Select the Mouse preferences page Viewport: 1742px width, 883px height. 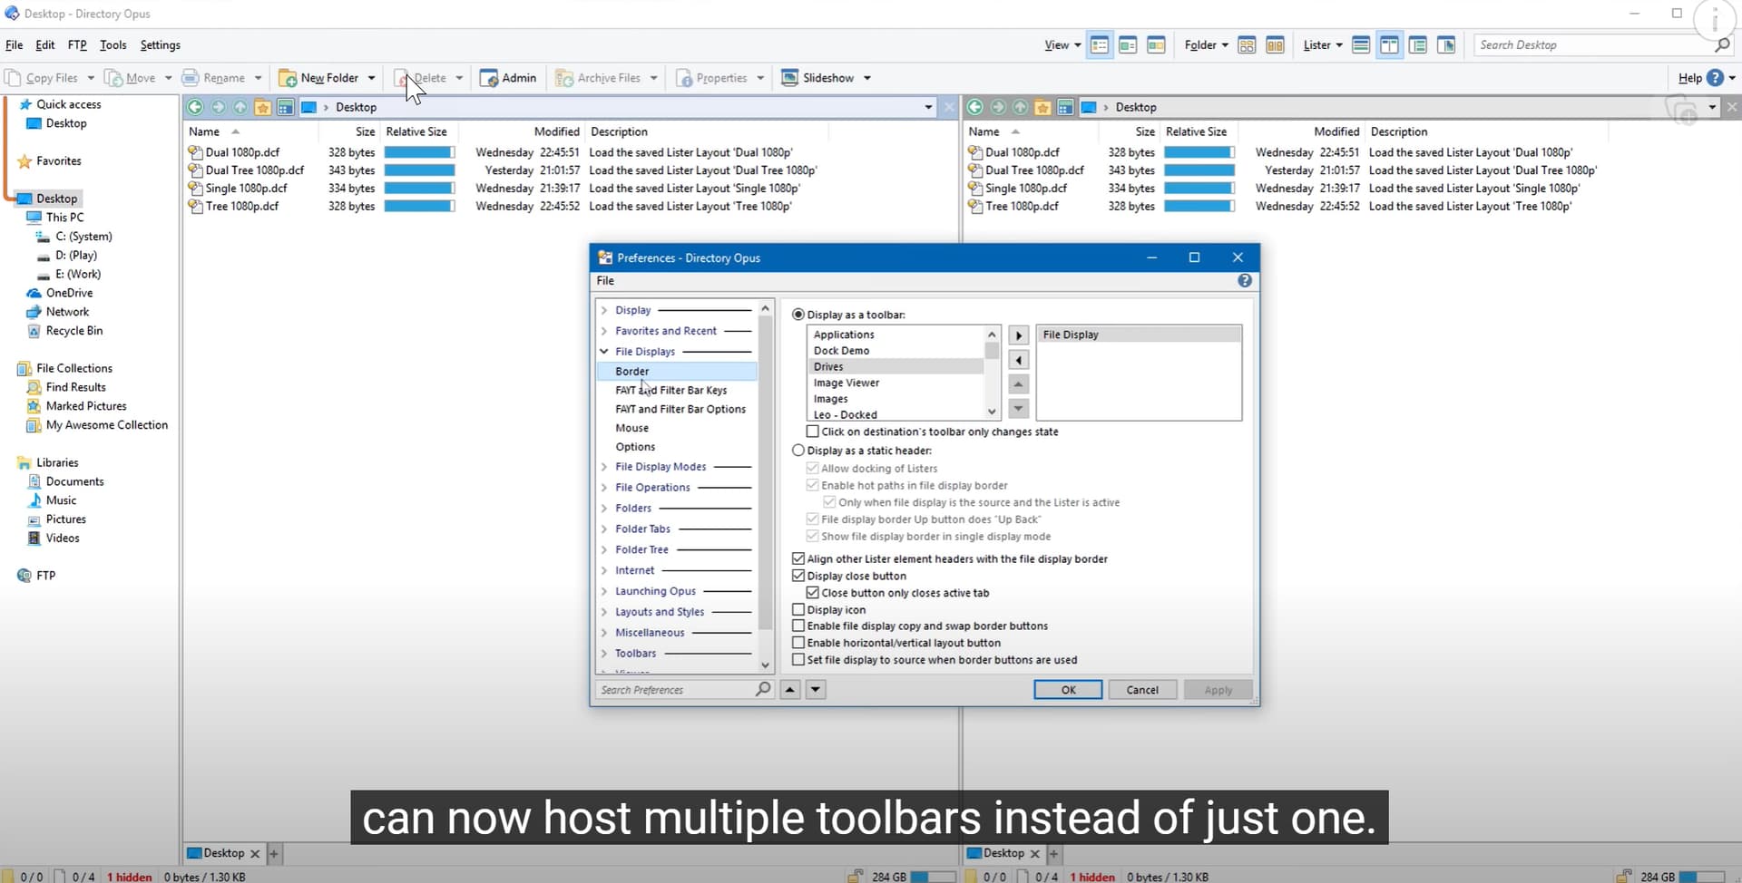(x=632, y=429)
